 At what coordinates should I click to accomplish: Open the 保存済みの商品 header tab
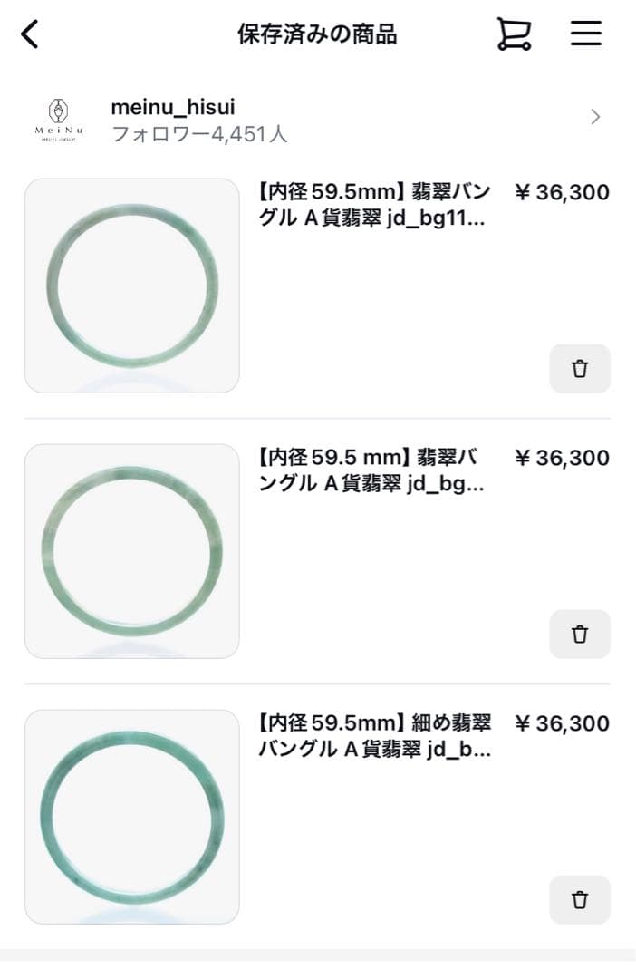tap(318, 33)
